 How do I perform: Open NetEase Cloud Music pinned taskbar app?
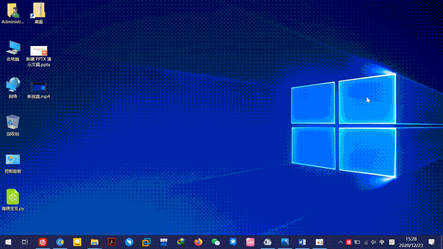click(x=43, y=242)
